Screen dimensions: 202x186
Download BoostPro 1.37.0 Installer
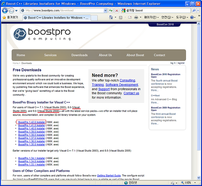[x=31, y=138]
